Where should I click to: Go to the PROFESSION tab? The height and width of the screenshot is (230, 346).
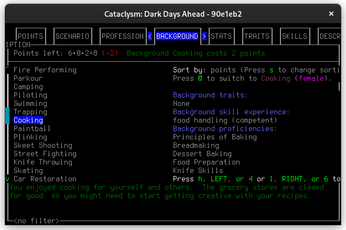pos(123,36)
